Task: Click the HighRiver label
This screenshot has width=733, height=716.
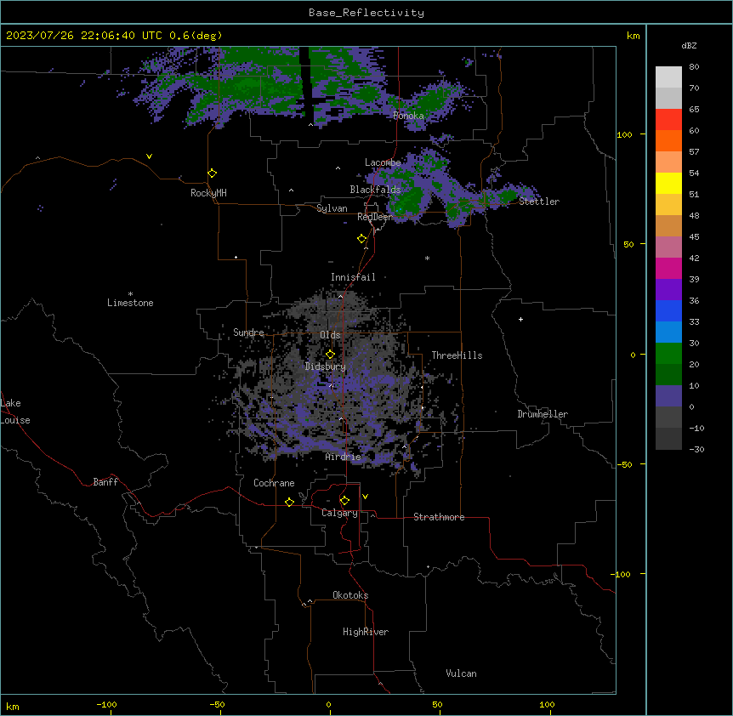Action: (x=366, y=632)
